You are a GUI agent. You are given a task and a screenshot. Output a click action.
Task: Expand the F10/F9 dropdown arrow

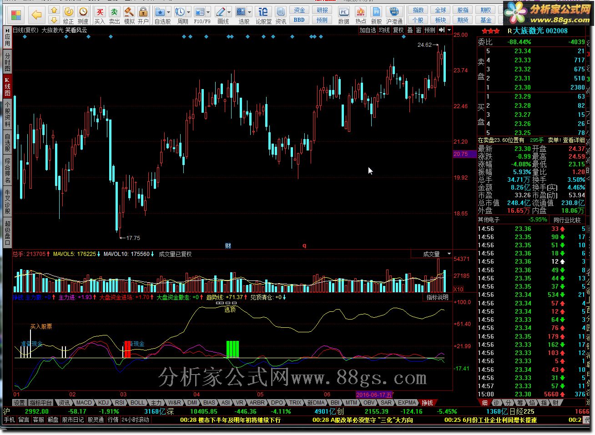pyautogui.click(x=208, y=12)
